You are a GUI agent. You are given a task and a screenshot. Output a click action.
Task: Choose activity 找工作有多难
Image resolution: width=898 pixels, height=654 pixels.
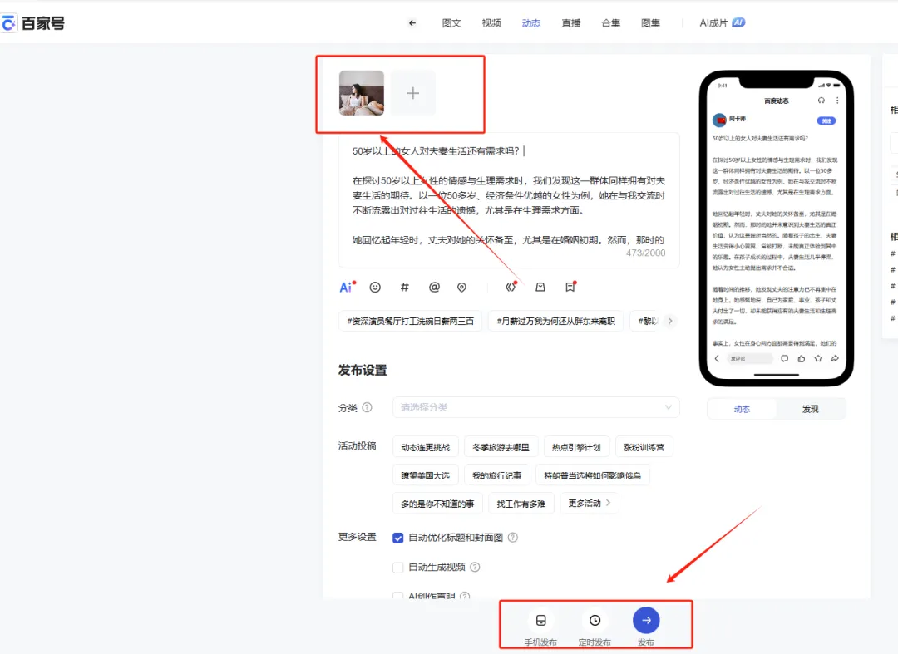tap(521, 504)
